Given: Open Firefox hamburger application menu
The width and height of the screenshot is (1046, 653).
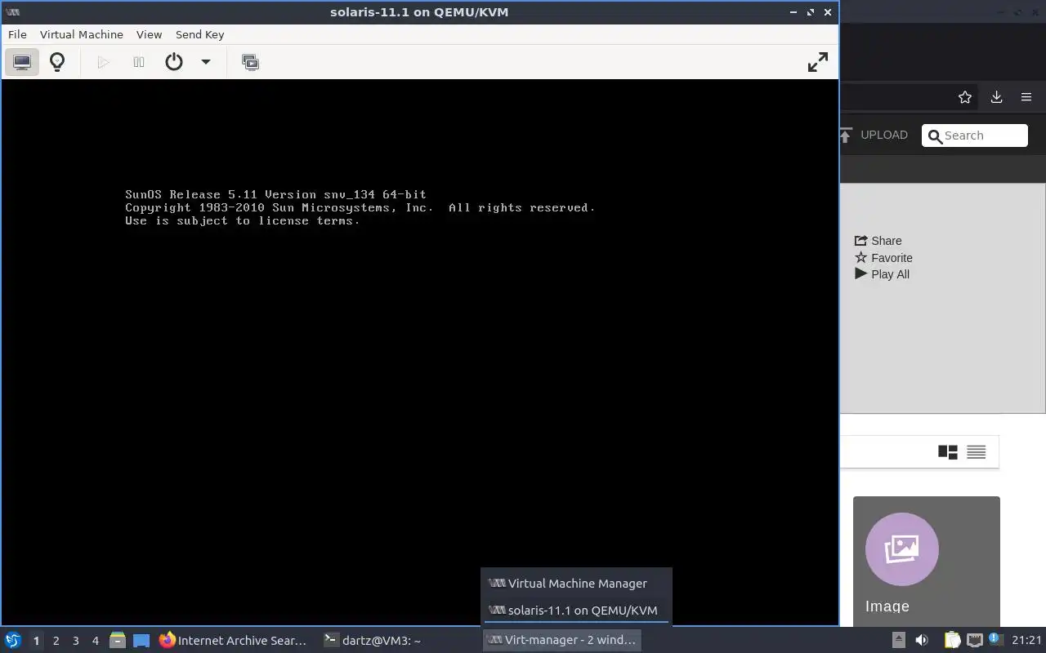Looking at the screenshot, I should (1026, 97).
